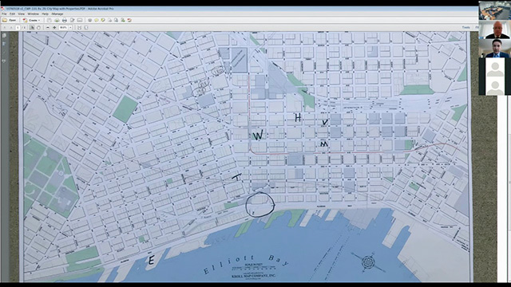Open the View menu
511x287 pixels.
(x=22, y=14)
